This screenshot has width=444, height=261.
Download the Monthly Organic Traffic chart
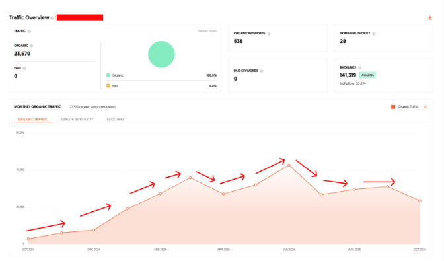(425, 107)
